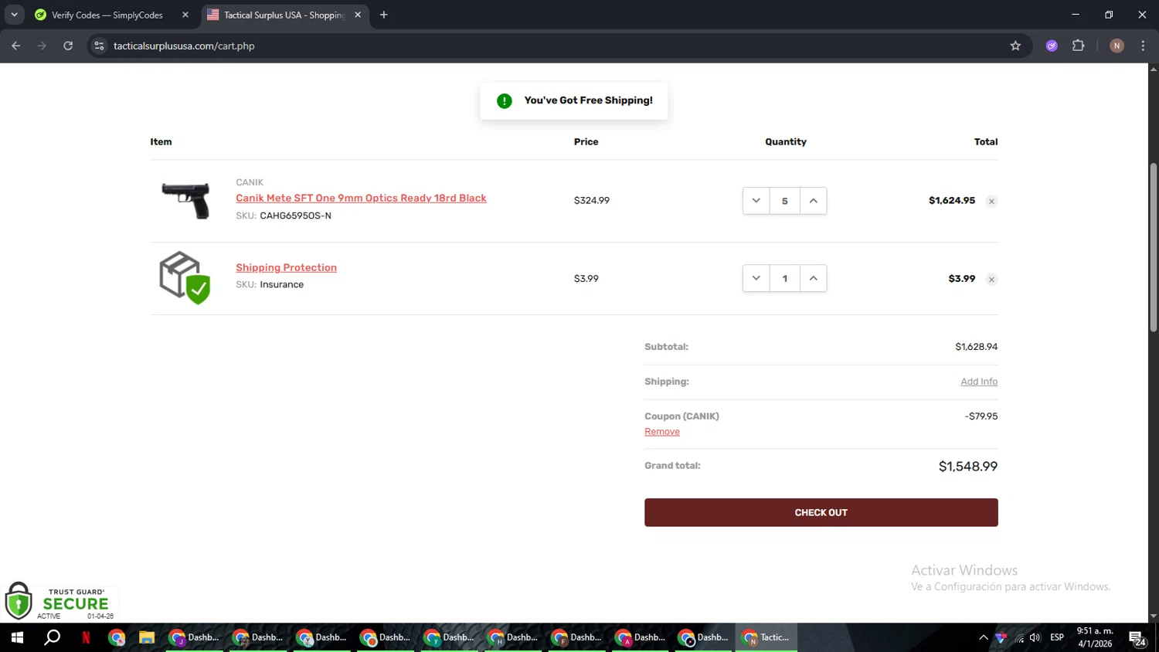This screenshot has height=652, width=1159.
Task: Click the Shipping Protection box icon
Action: click(185, 278)
